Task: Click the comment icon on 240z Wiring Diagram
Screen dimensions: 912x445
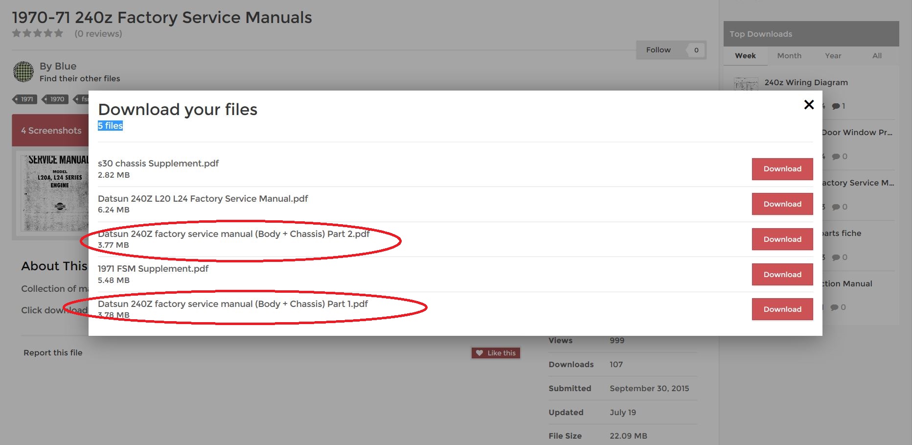Action: 836,106
